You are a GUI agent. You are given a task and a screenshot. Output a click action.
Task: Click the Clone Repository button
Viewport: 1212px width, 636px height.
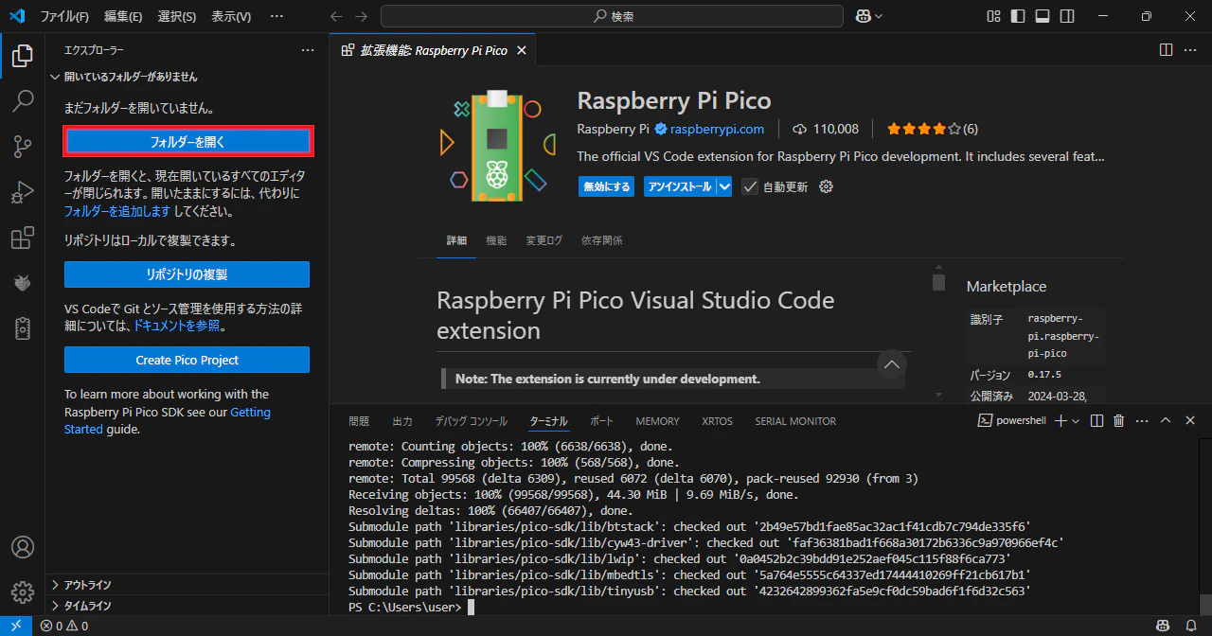click(x=187, y=274)
